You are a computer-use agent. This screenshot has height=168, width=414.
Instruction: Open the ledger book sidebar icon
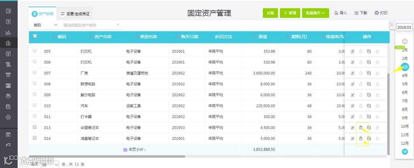click(x=8, y=21)
